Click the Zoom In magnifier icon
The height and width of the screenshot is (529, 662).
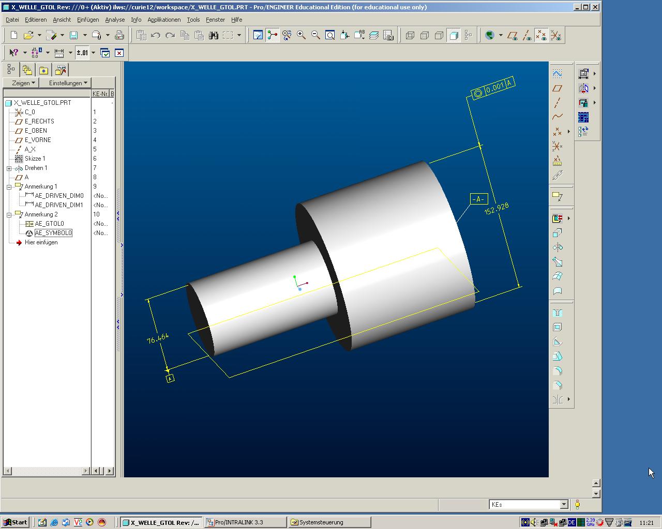(x=301, y=35)
